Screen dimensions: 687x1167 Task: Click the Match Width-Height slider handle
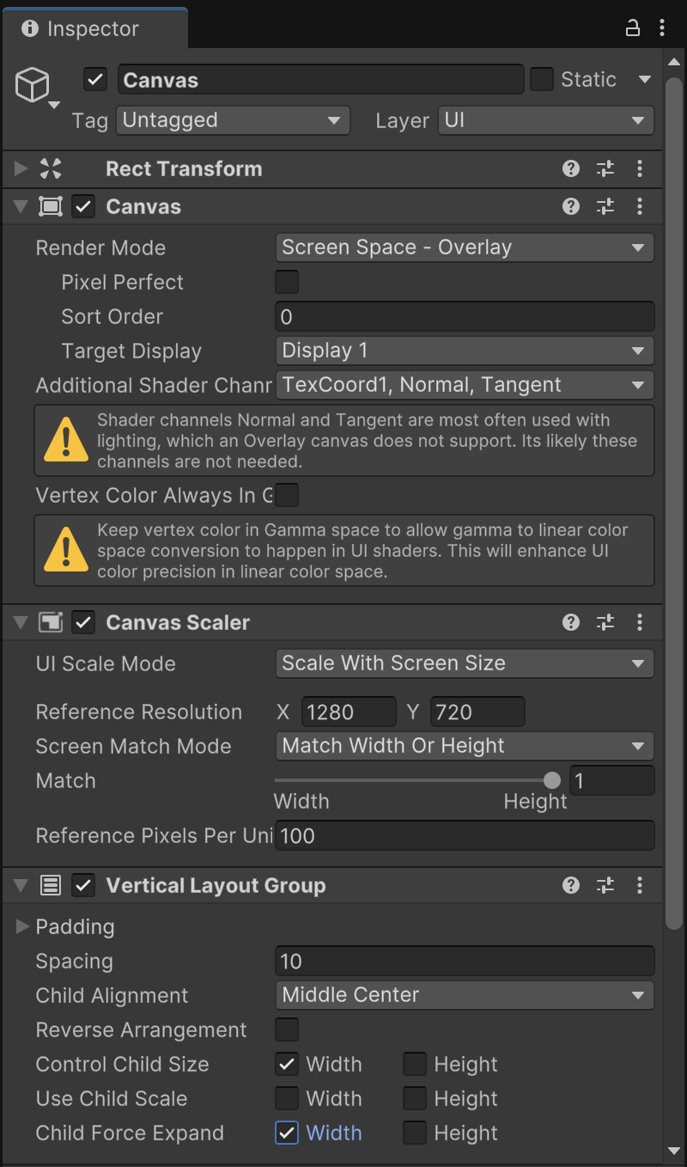point(552,780)
